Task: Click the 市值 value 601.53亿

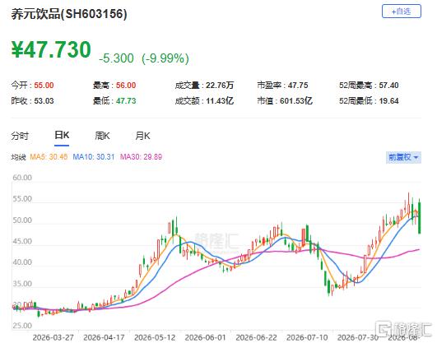Action: [x=296, y=100]
